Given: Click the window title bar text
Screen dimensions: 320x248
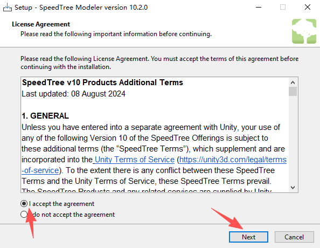Looking at the screenshot, I should [81, 8].
